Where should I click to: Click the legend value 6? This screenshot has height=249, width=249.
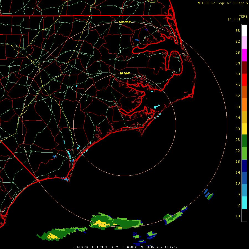[239, 194]
